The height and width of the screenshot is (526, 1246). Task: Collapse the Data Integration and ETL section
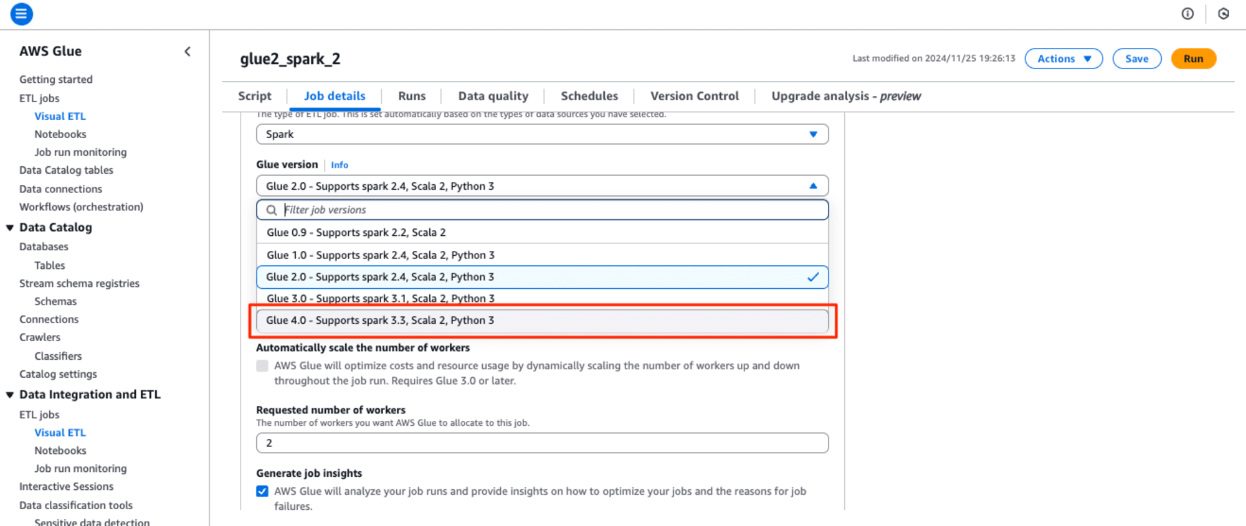coord(10,395)
